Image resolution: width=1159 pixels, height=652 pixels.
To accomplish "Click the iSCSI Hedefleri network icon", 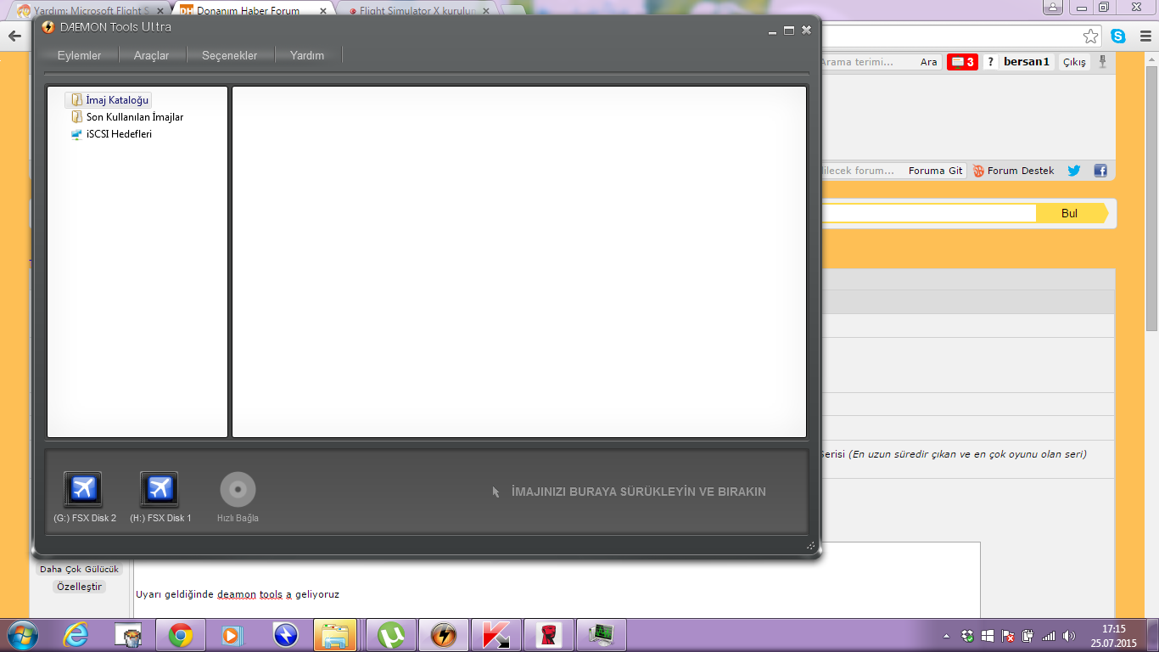I will [77, 134].
